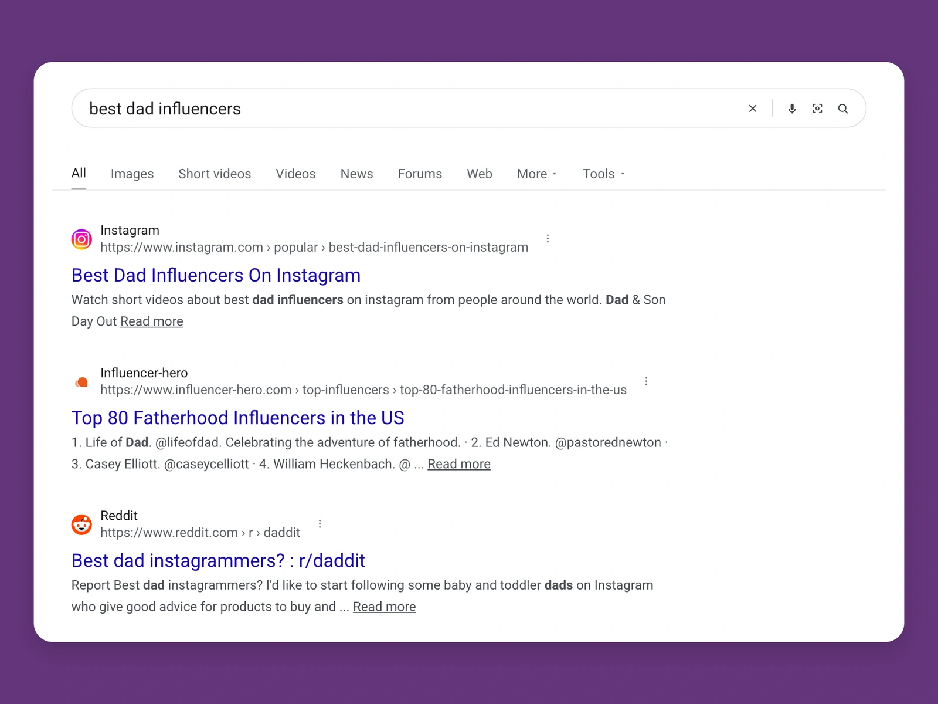Switch to the News tab
The width and height of the screenshot is (938, 704).
point(356,174)
